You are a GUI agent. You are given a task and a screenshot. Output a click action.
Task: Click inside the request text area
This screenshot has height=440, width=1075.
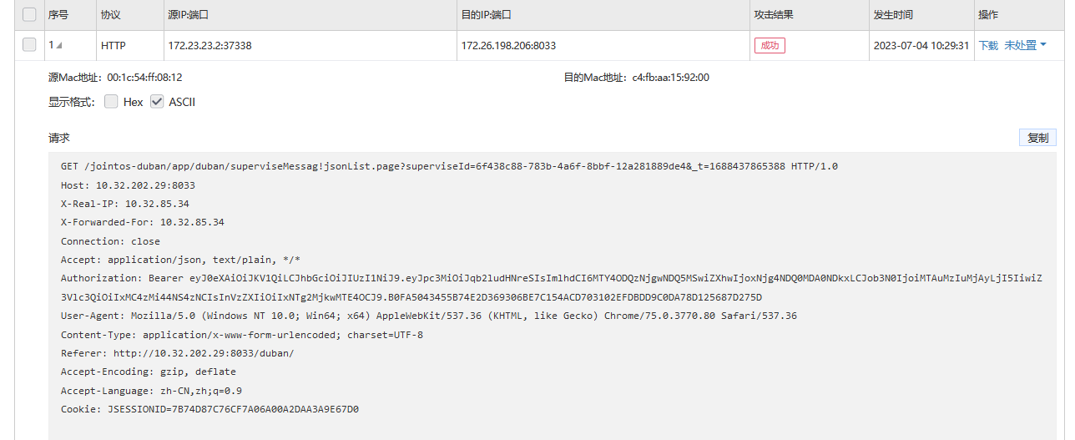(553, 296)
